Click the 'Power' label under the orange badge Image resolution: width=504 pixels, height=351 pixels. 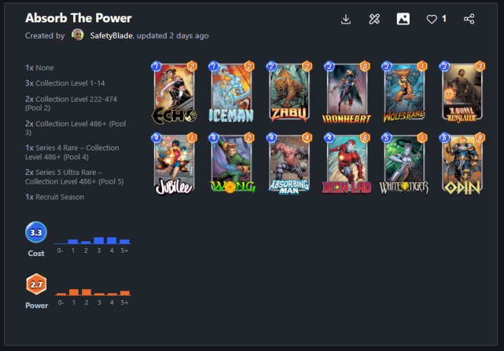pyautogui.click(x=37, y=306)
